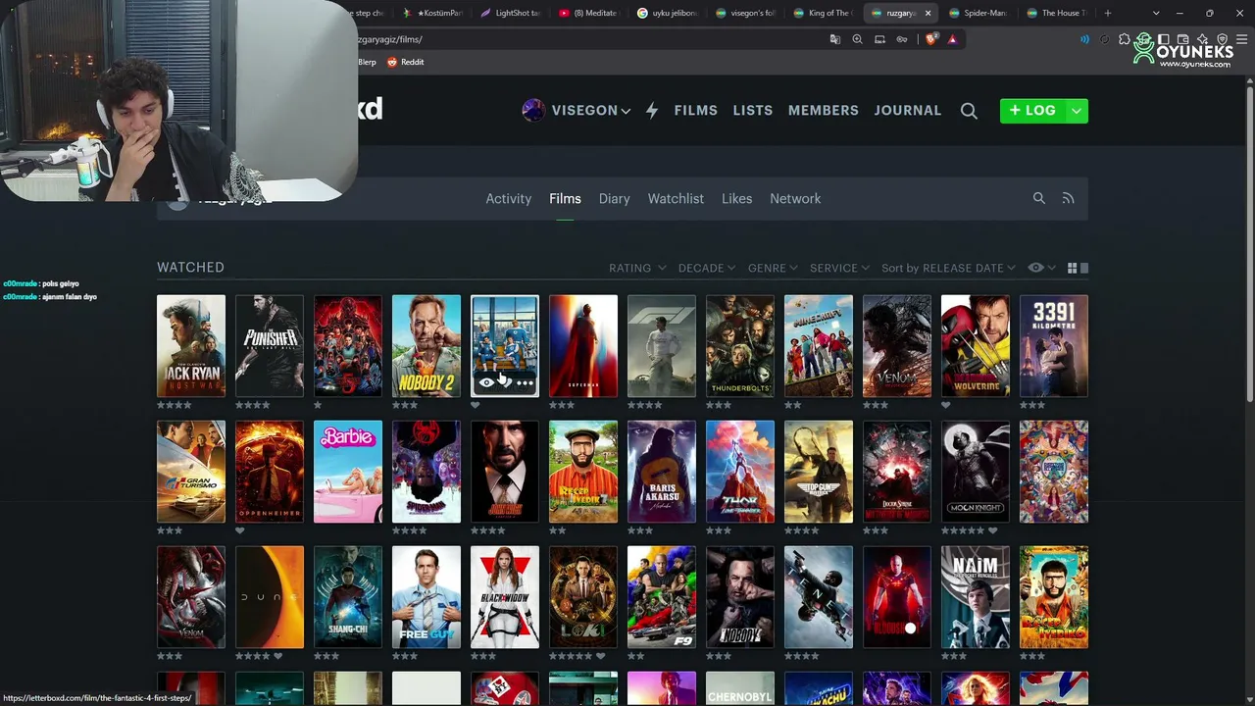
Task: Open the Brave Rewards triangle icon
Action: 952,39
